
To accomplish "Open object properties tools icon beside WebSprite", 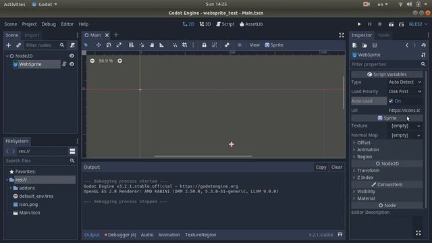I will tap(423, 55).
